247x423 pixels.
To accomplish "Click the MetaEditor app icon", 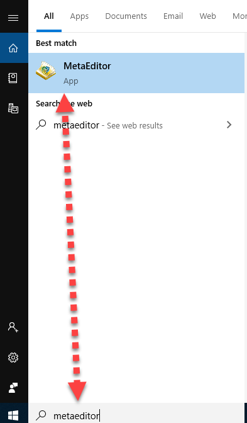I will (45, 71).
